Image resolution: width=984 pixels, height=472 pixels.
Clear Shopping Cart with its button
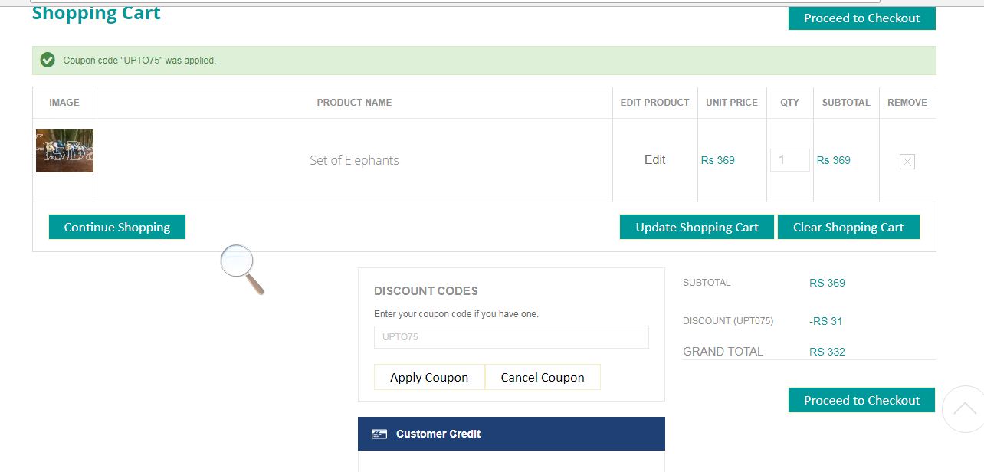[x=848, y=227]
